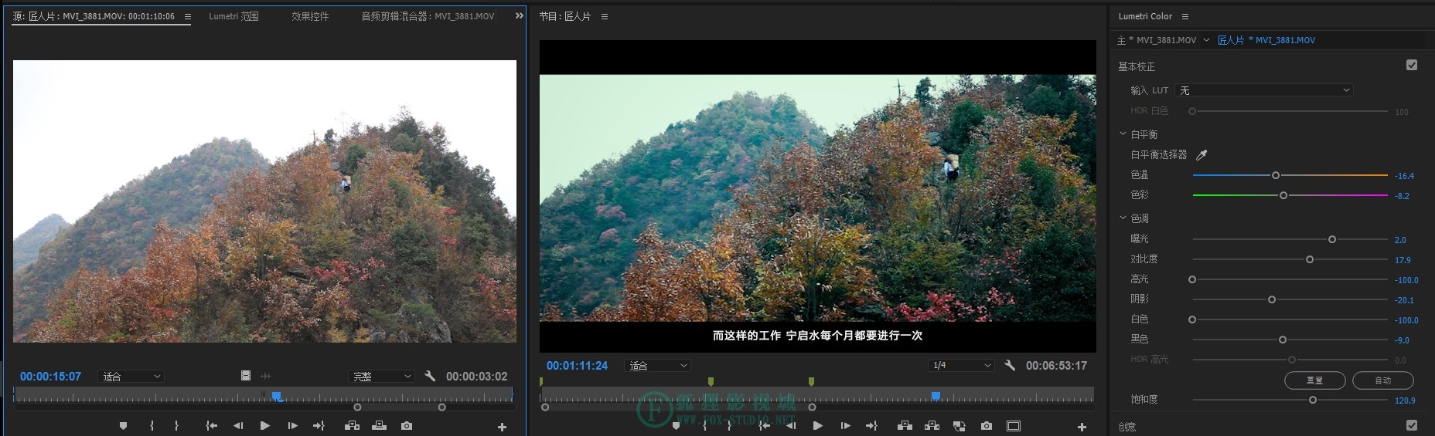Step back one frame in Program monitor
The image size is (1435, 436).
click(x=791, y=426)
